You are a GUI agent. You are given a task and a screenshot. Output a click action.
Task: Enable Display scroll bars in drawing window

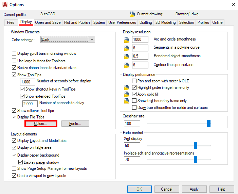(x=14, y=53)
